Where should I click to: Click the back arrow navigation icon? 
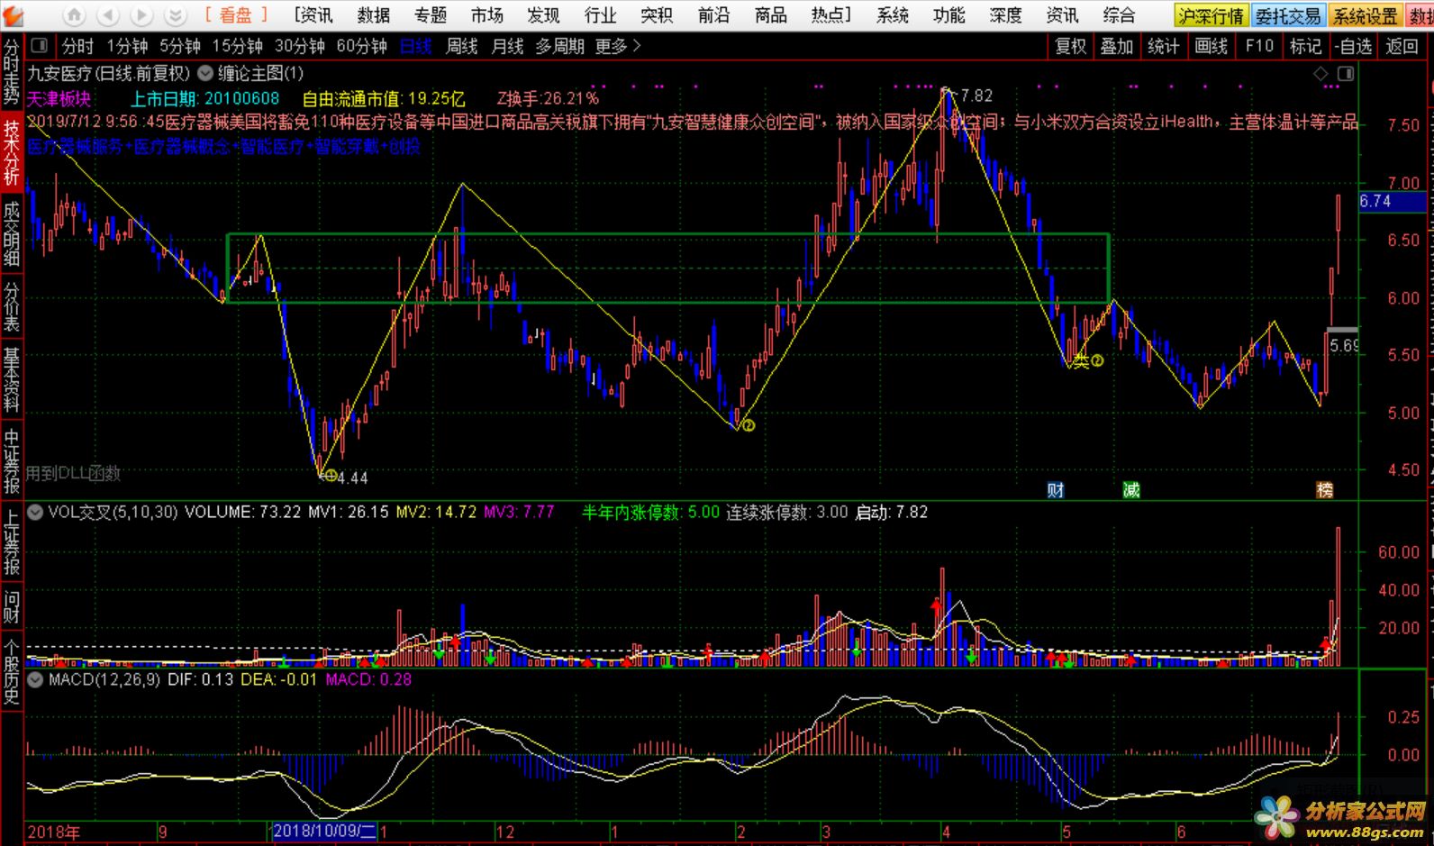[108, 15]
